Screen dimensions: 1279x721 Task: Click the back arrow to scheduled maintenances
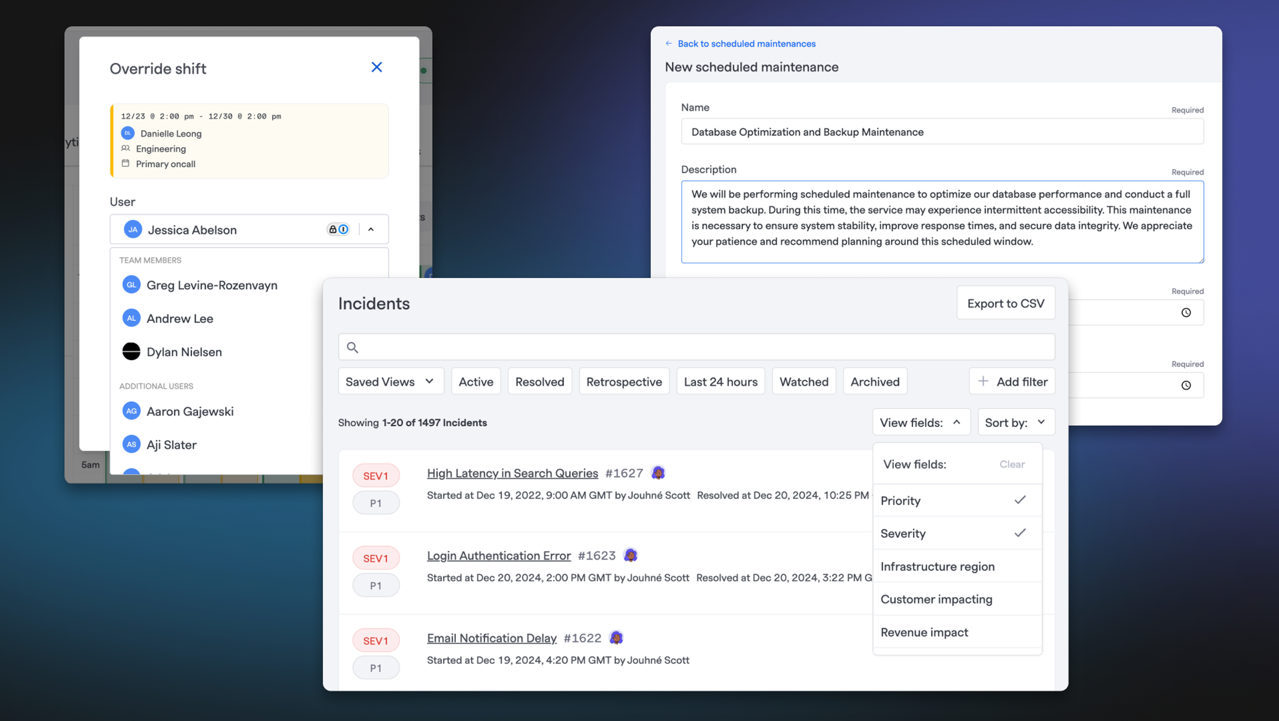(668, 43)
